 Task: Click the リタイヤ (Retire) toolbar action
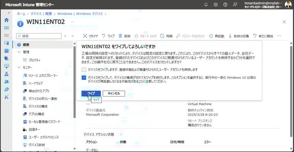(x=91, y=36)
